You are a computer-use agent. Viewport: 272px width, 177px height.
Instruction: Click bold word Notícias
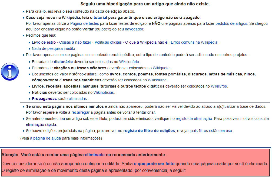click(39, 92)
